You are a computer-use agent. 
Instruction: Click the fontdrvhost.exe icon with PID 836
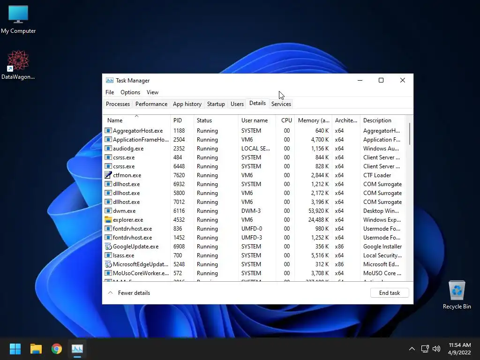(108, 228)
